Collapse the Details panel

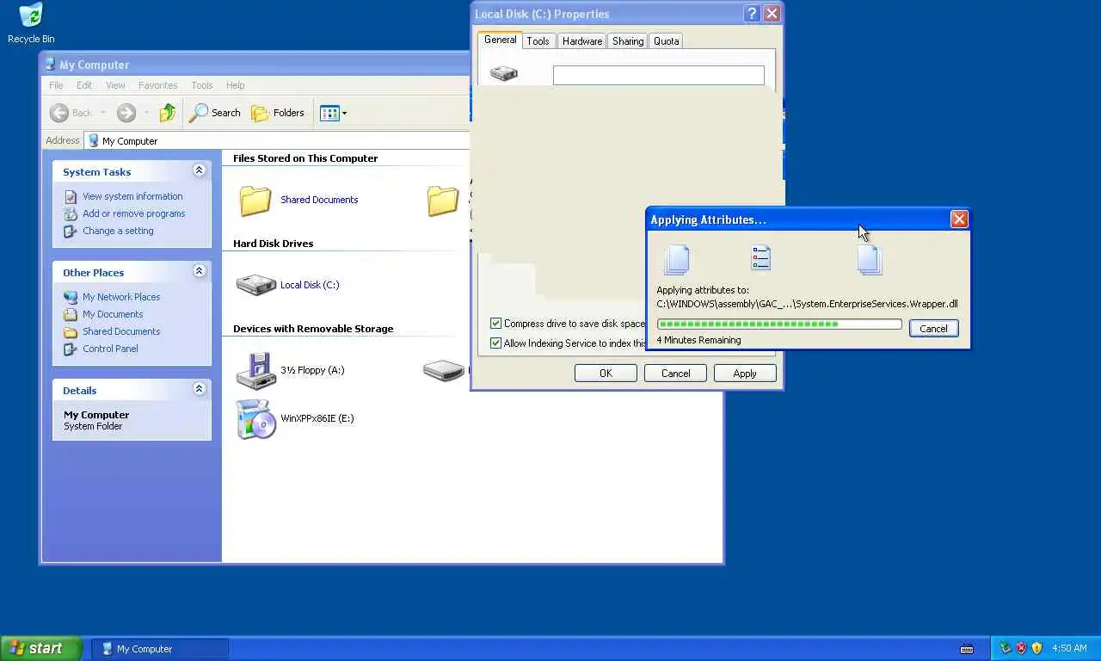(199, 389)
